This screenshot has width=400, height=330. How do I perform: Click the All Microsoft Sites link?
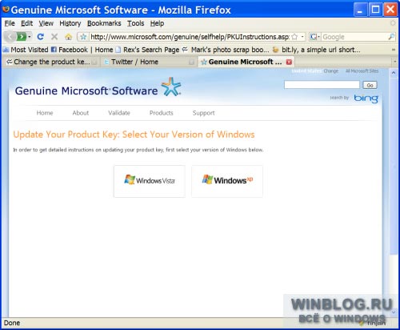(362, 71)
